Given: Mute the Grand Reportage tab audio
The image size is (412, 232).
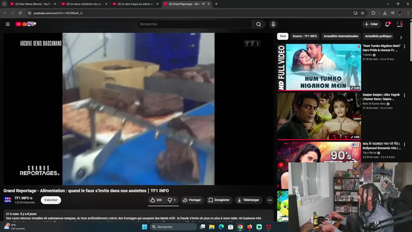Looking at the screenshot, I should pyautogui.click(x=203, y=4).
